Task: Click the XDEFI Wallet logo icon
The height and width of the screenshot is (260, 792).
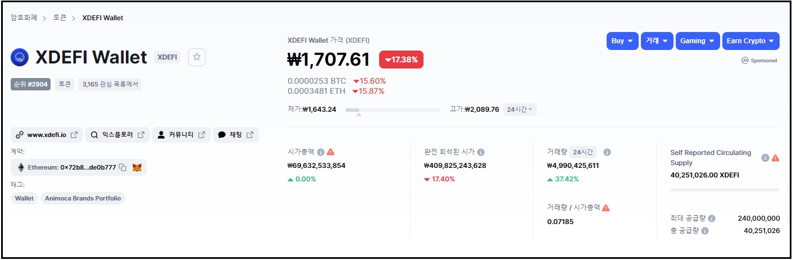Action: click(x=20, y=57)
